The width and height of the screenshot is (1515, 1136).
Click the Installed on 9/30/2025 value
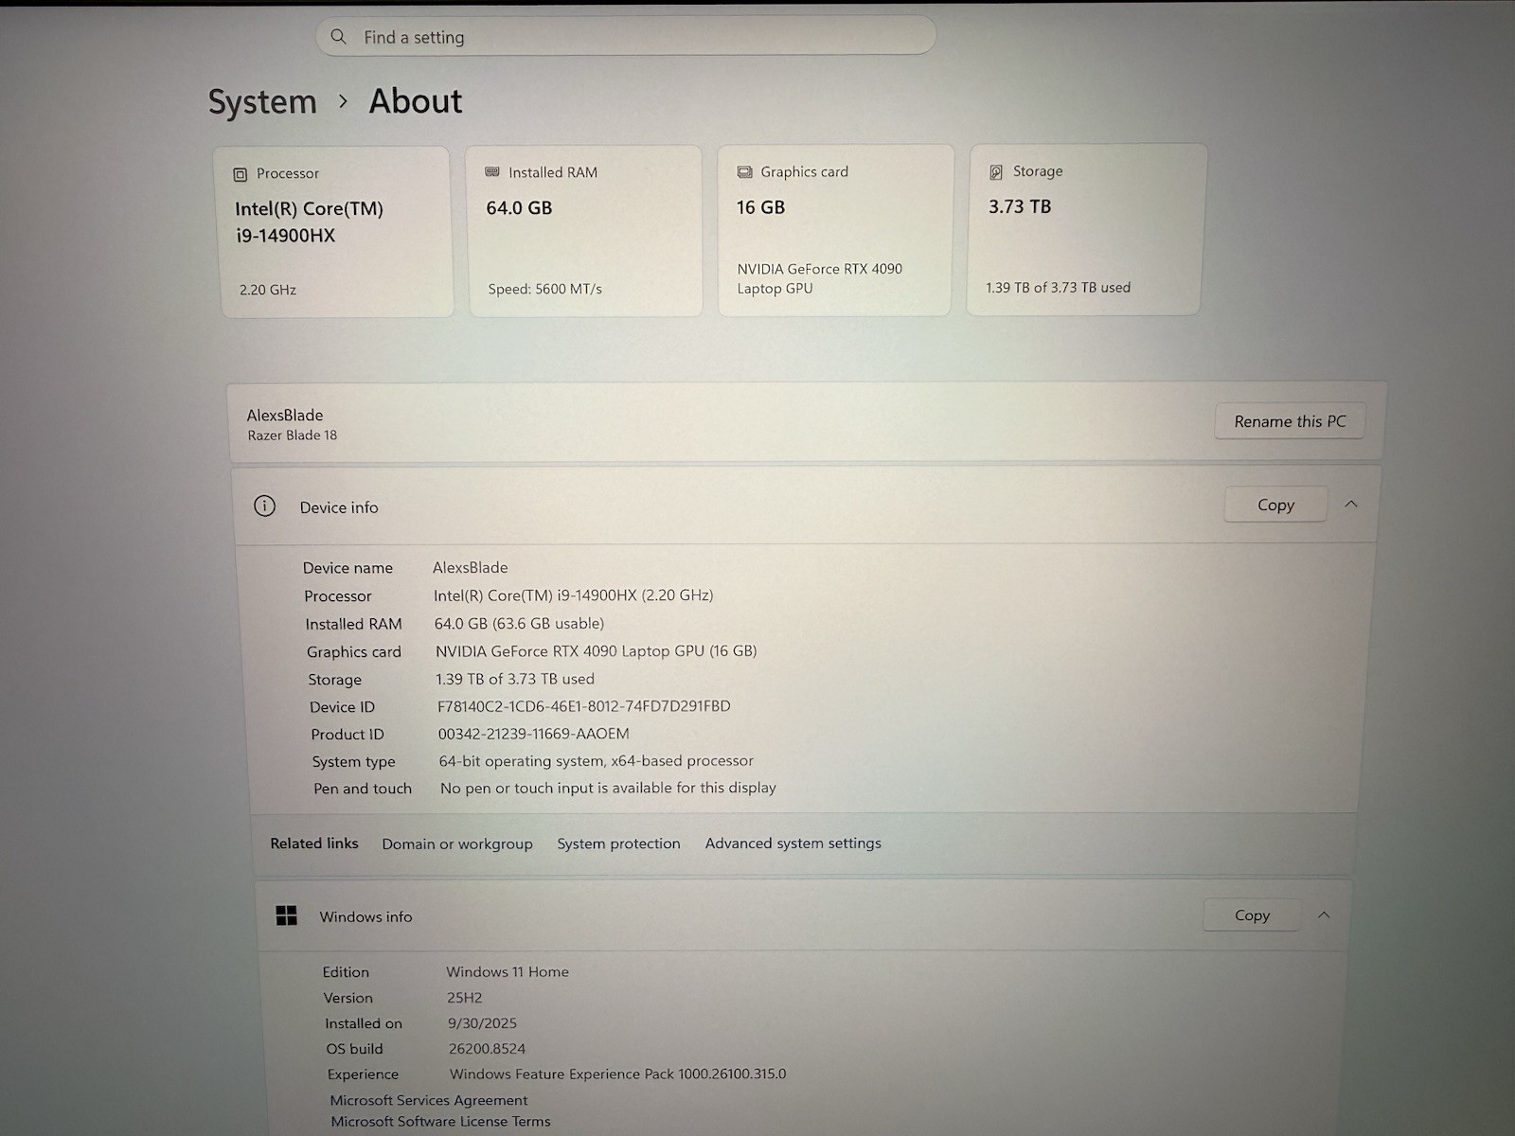pos(482,1023)
